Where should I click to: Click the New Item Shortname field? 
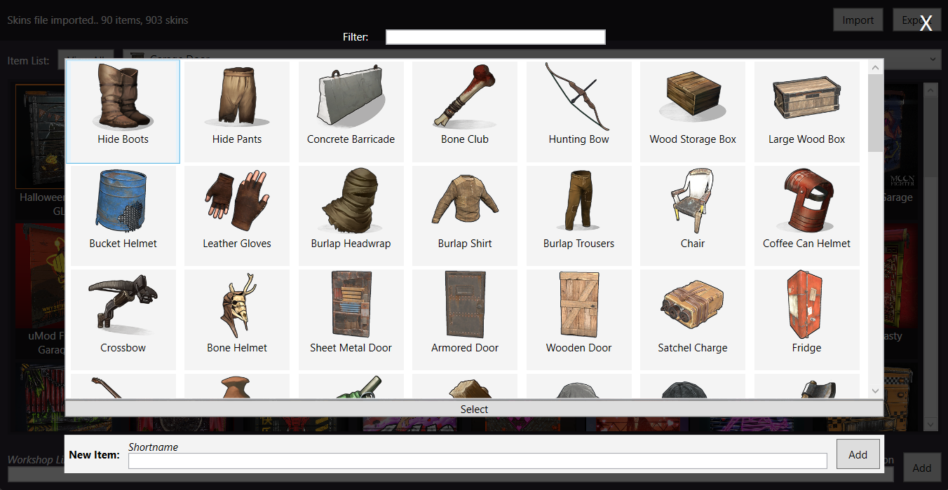tap(477, 461)
